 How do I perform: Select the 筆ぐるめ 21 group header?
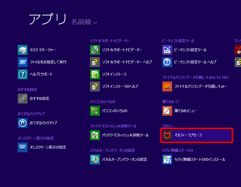pos(171,102)
